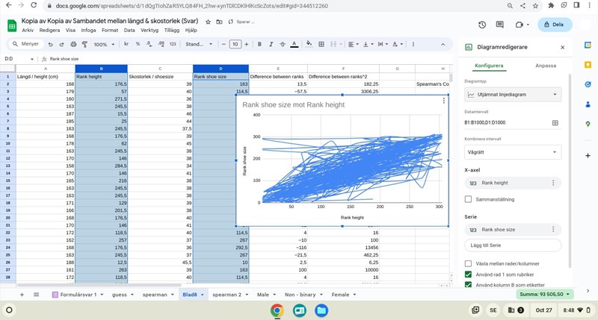The height and width of the screenshot is (320, 598).
Task: Open chart three-dot options menu
Action: (x=444, y=101)
